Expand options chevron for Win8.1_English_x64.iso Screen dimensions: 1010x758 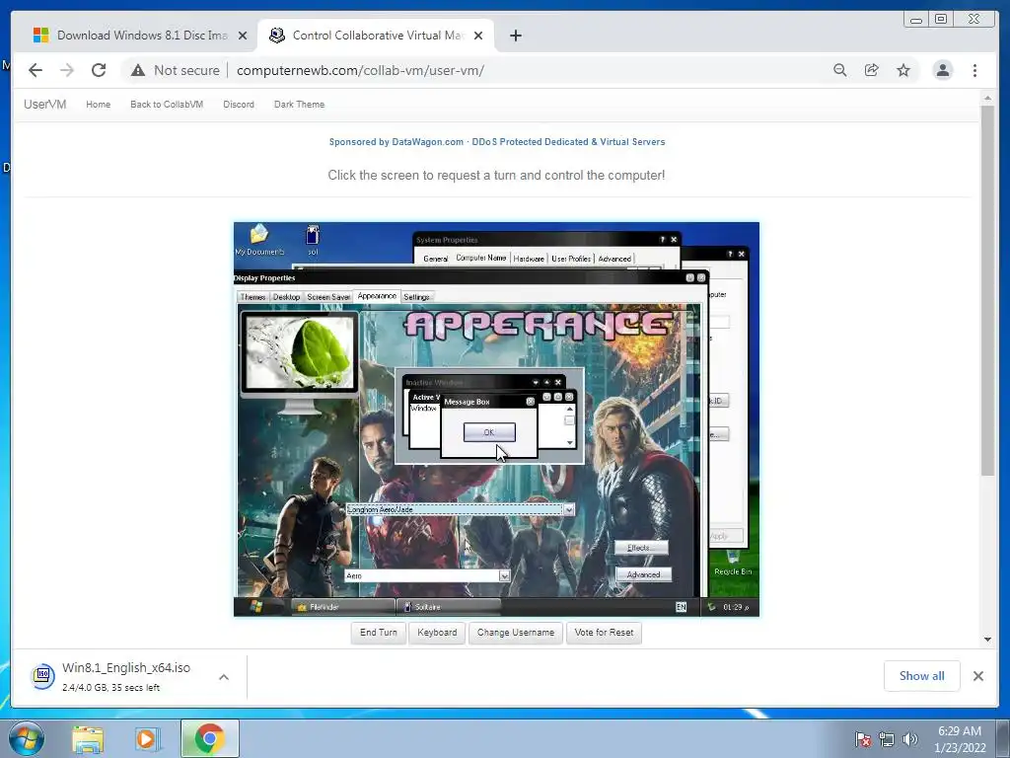coord(224,677)
